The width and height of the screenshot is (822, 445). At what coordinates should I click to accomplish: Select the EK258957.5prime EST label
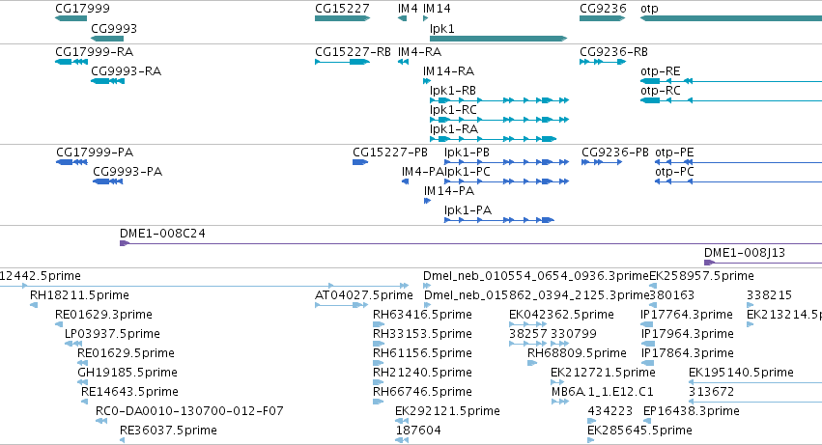point(701,276)
